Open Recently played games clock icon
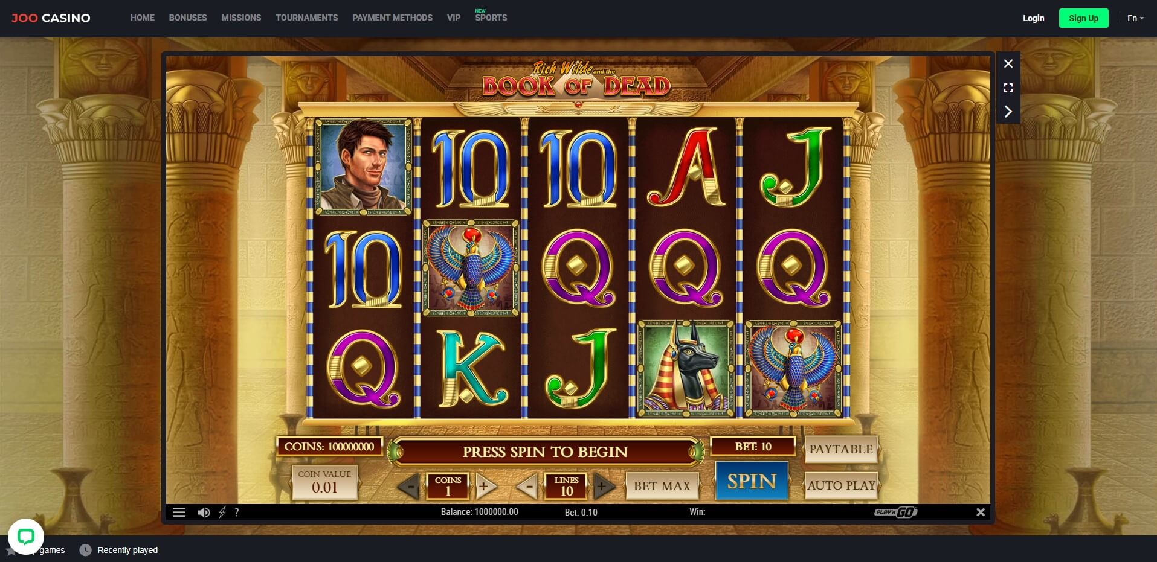Image resolution: width=1157 pixels, height=562 pixels. 86,550
